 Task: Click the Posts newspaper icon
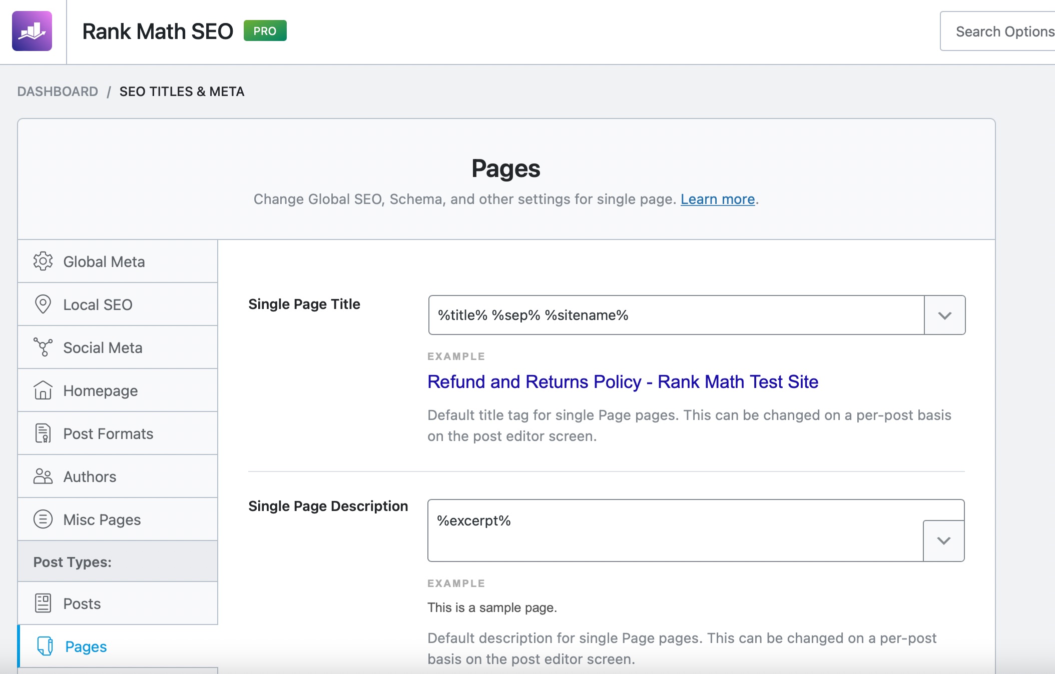coord(43,603)
